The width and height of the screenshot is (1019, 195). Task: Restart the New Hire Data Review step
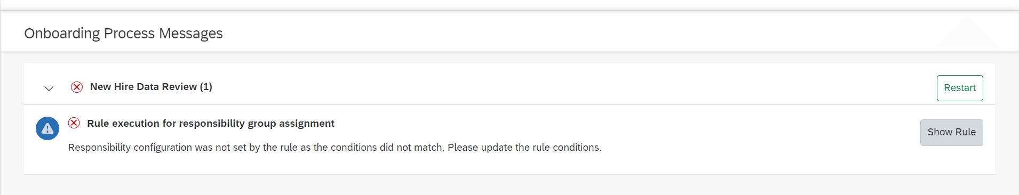[960, 88]
